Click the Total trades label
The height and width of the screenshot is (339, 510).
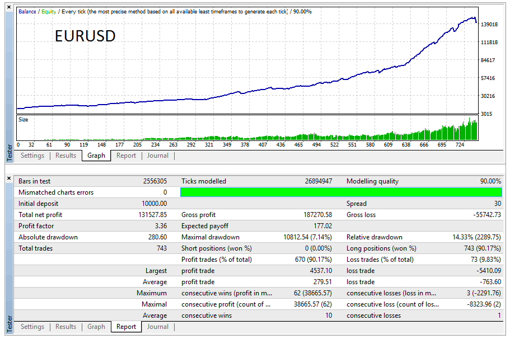(x=35, y=248)
